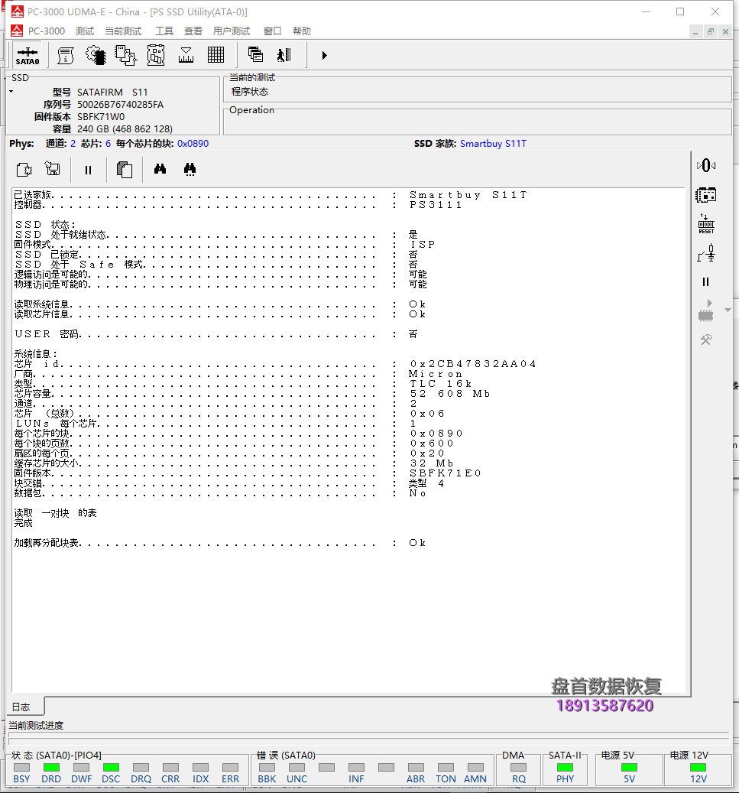Expand the dropdown arrow beside chip sidebar icon
The height and width of the screenshot is (793, 739).
pos(728,310)
